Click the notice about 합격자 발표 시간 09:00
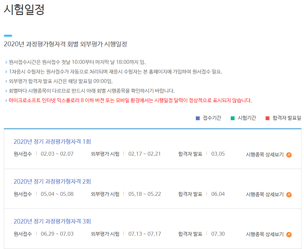The width and height of the screenshot is (304, 249). pyautogui.click(x=61, y=81)
